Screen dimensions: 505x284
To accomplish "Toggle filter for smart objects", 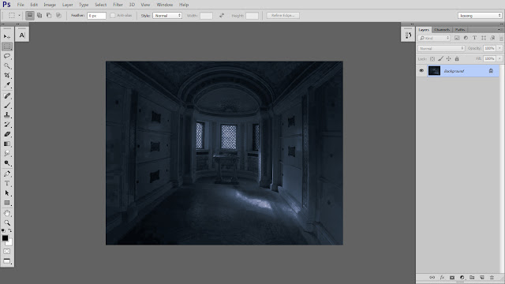I will (492, 38).
